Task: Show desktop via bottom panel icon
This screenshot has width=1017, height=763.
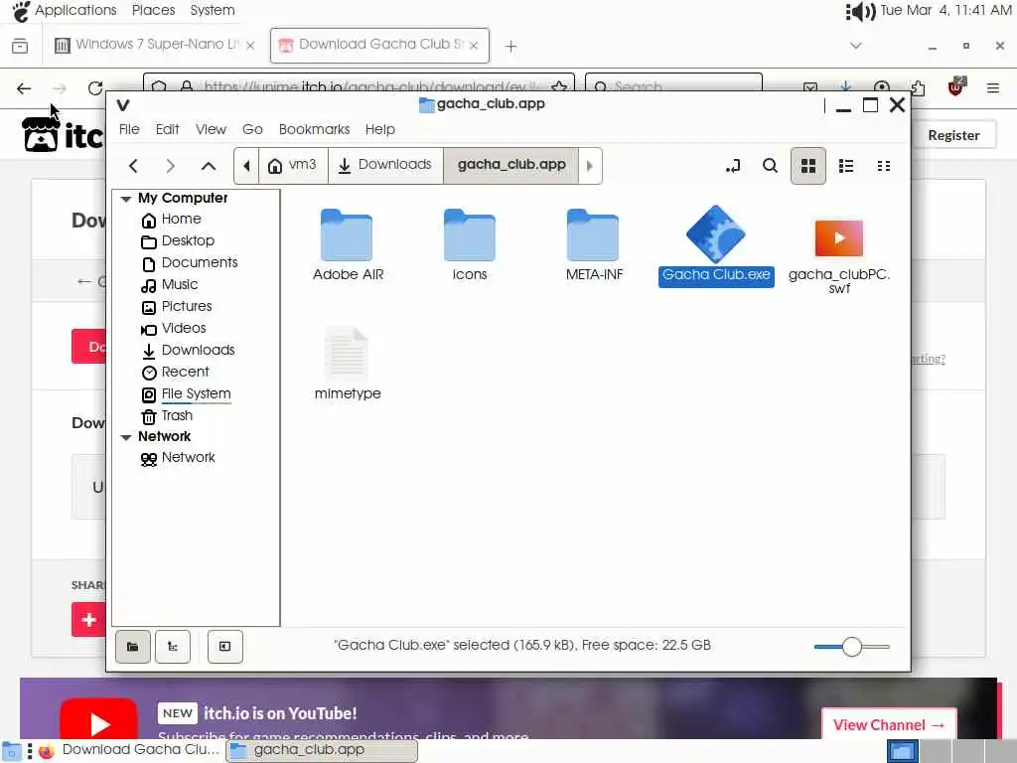Action: [11, 751]
